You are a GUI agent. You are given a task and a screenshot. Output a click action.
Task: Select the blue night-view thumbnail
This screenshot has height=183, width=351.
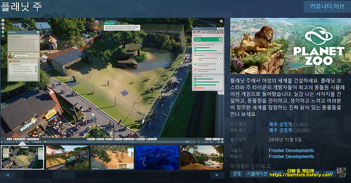coord(157,157)
